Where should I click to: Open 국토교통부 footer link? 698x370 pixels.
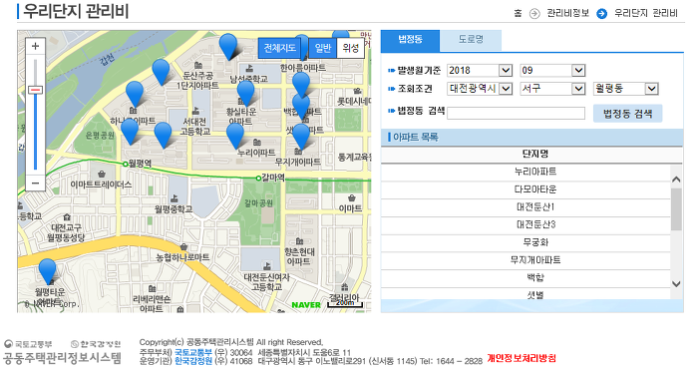(193, 353)
